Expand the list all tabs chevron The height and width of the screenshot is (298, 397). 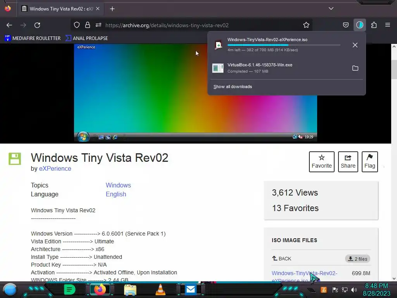(331, 9)
